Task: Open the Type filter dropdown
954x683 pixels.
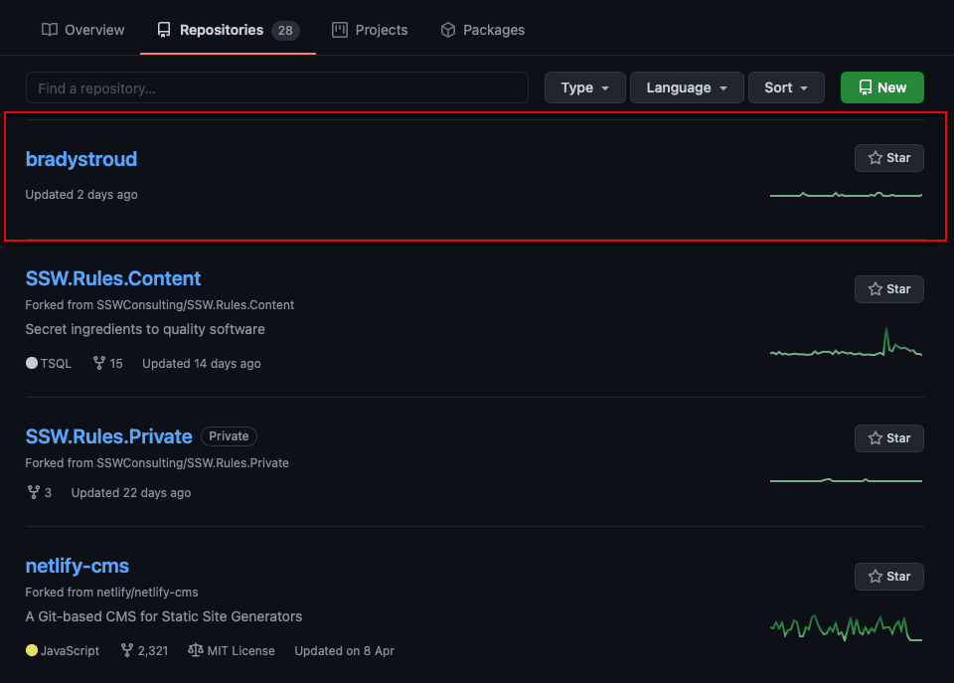Action: point(584,87)
